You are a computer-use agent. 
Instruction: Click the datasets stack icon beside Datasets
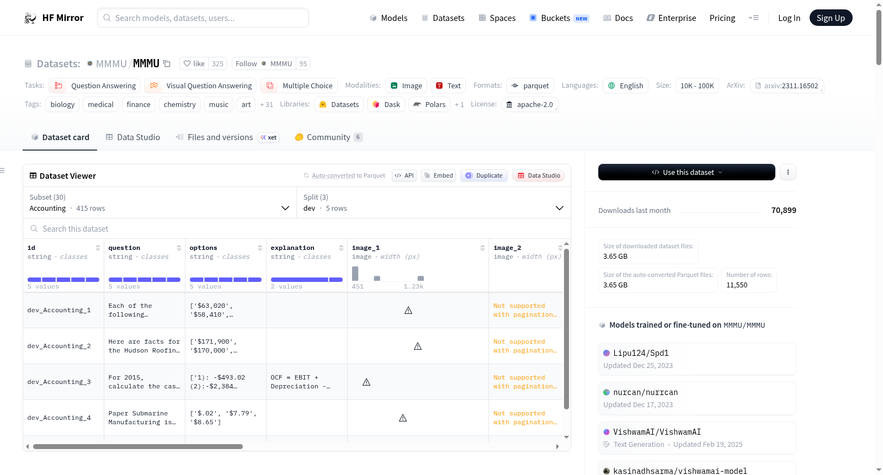coord(28,64)
